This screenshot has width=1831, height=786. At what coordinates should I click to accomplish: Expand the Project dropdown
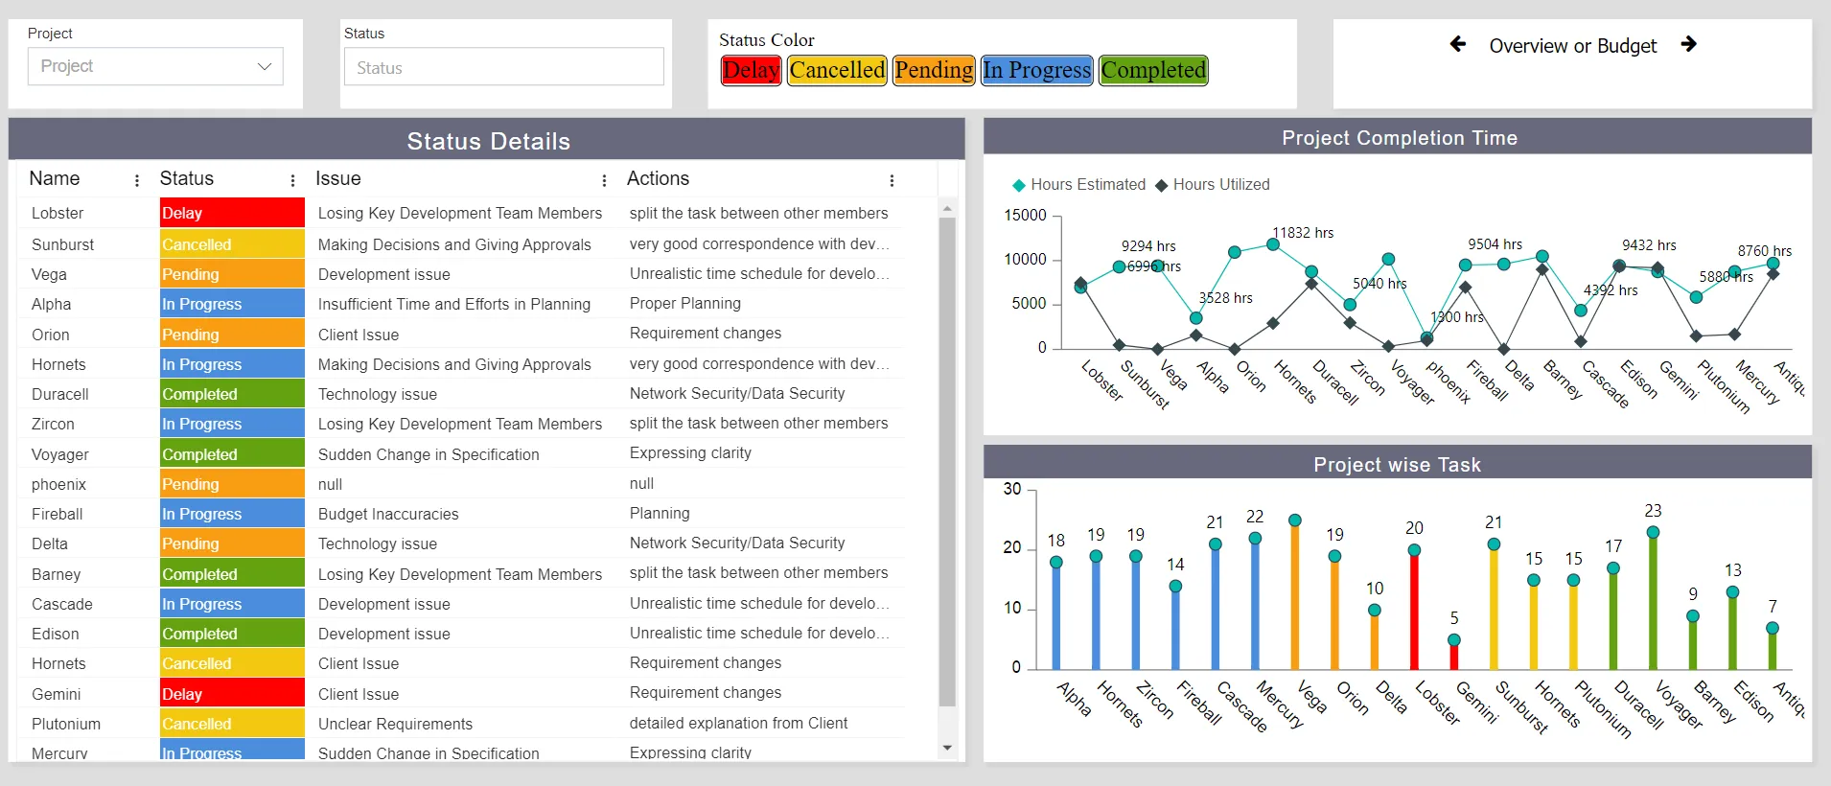click(155, 66)
